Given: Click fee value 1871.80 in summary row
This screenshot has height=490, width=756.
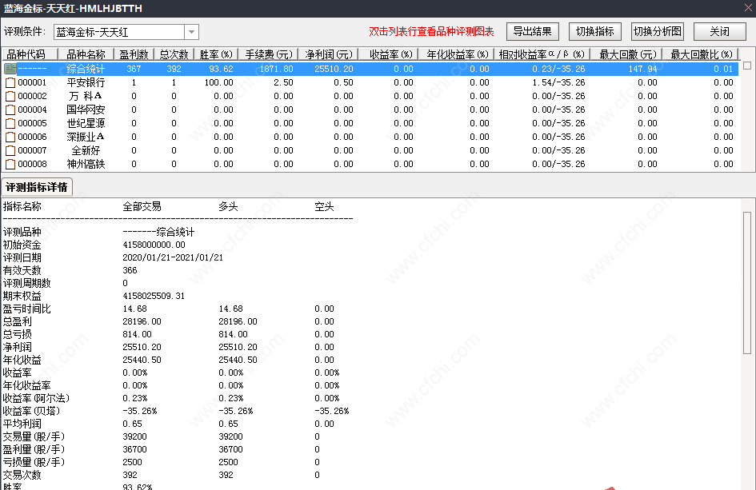Looking at the screenshot, I should 276,69.
